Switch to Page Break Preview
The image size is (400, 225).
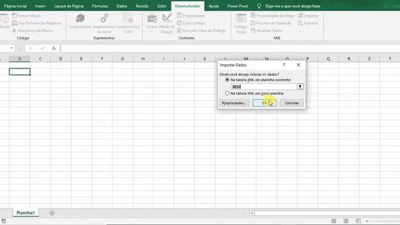(x=358, y=221)
